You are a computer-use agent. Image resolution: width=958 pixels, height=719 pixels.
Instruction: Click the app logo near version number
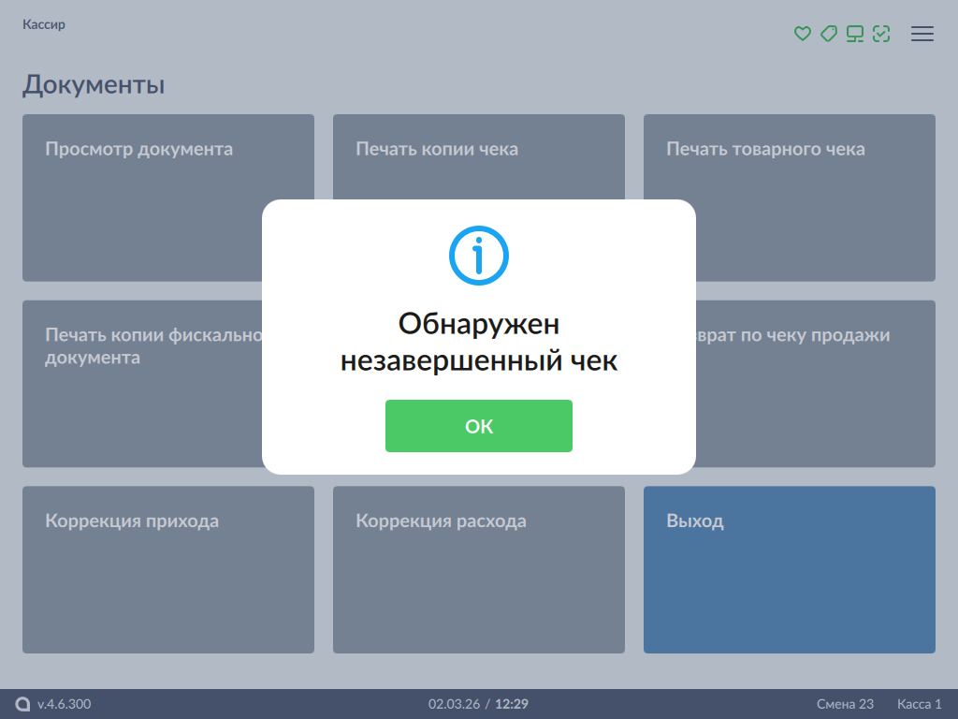click(x=23, y=704)
